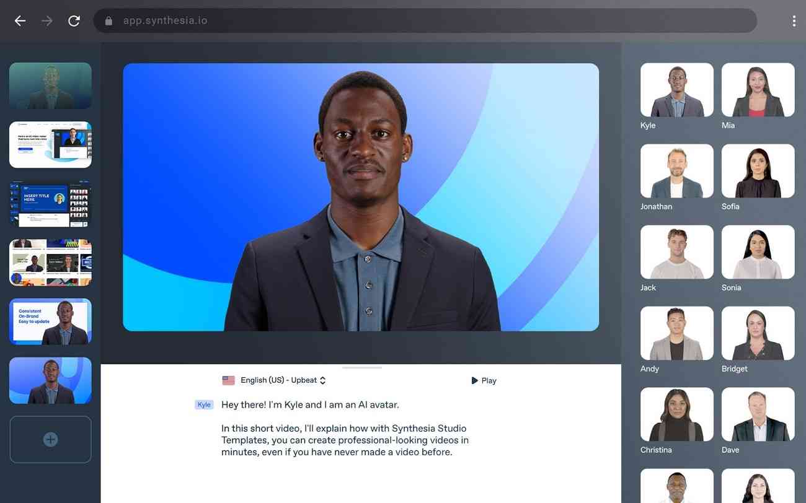Select the Jonathan avatar
806x503 pixels.
click(x=676, y=170)
